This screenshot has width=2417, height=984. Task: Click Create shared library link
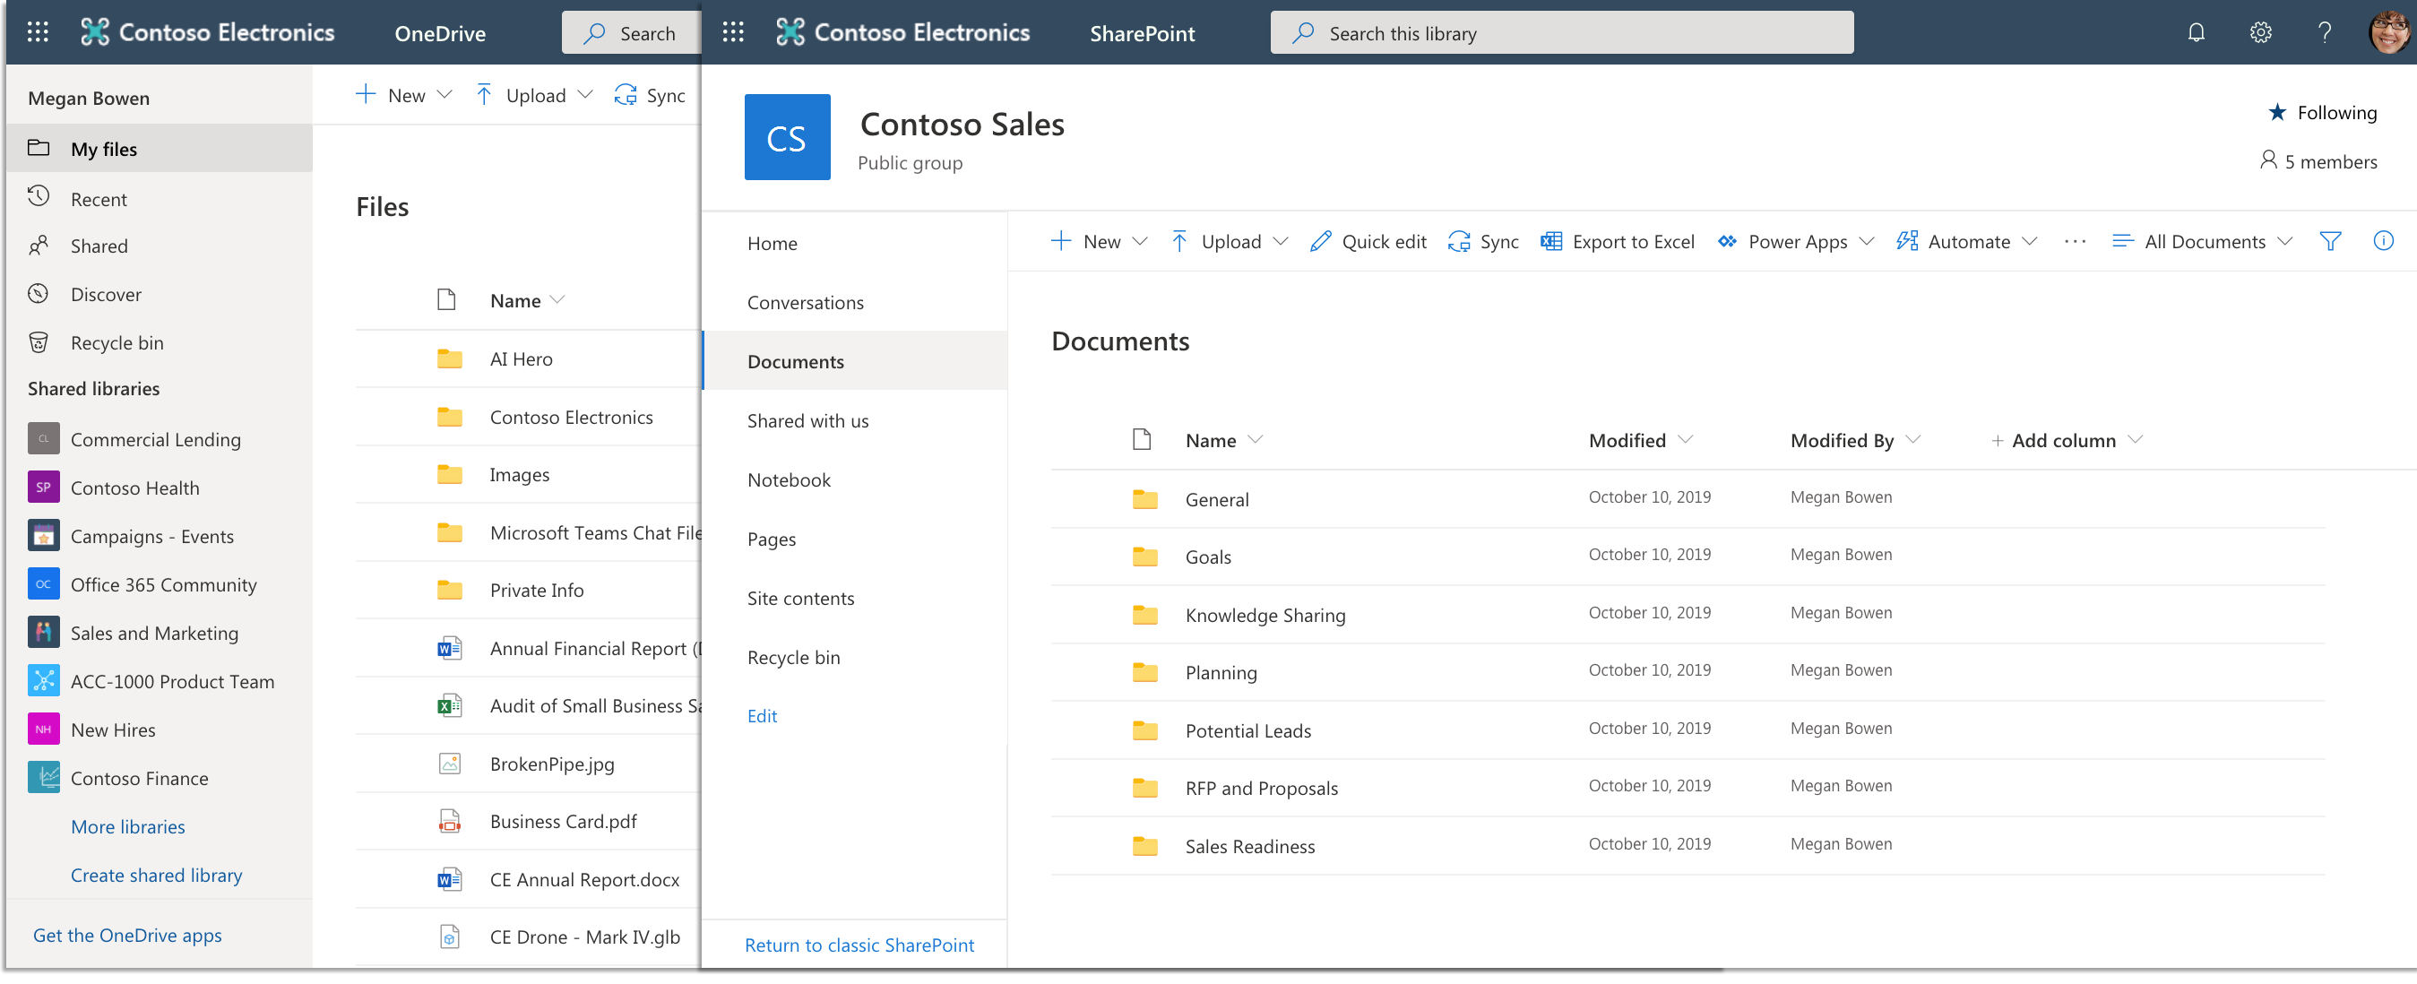(x=156, y=875)
